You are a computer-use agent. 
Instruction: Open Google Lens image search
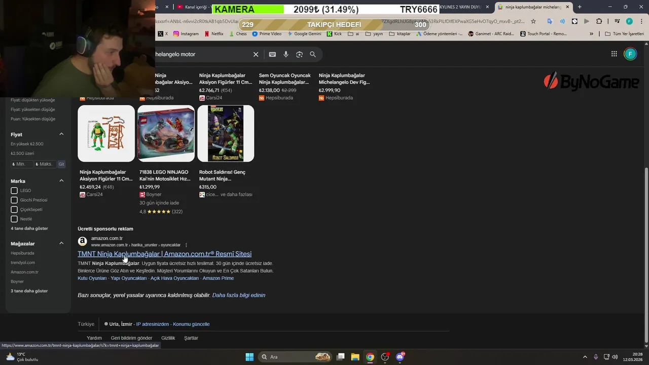[x=299, y=54]
